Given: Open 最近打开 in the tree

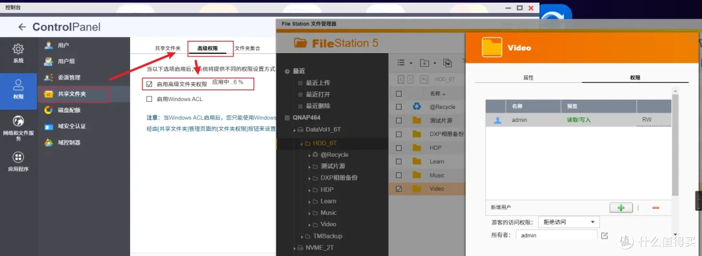Looking at the screenshot, I should (x=318, y=95).
